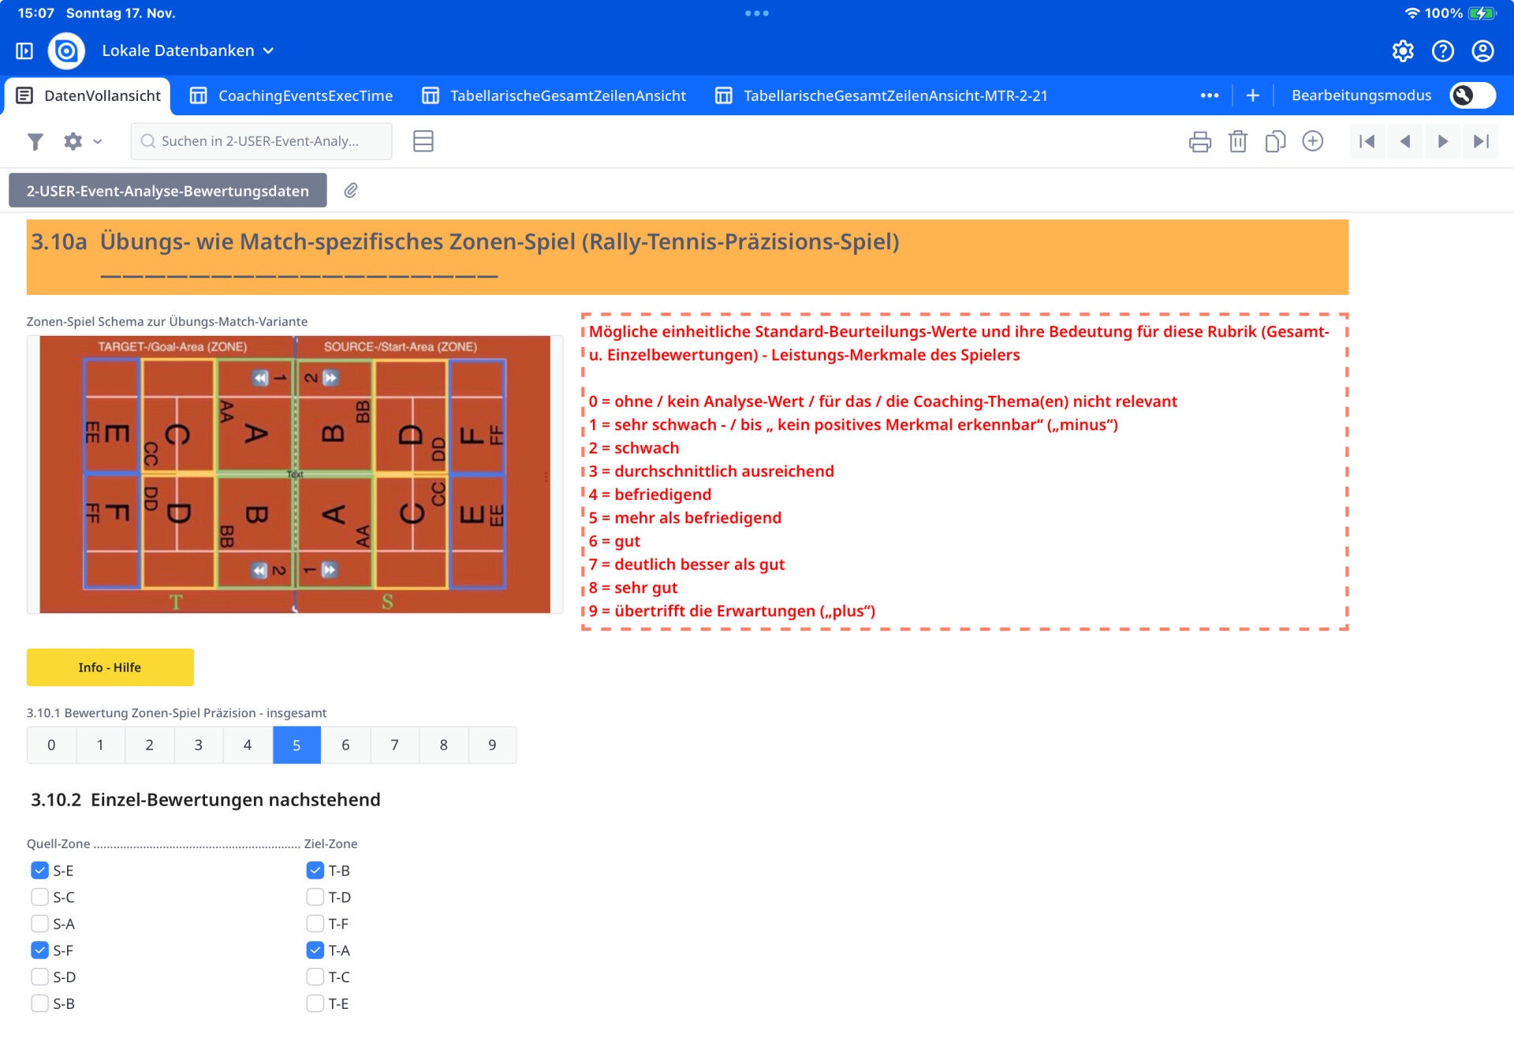Click the paperclip attachment icon
This screenshot has width=1514, height=1046.
(x=351, y=190)
